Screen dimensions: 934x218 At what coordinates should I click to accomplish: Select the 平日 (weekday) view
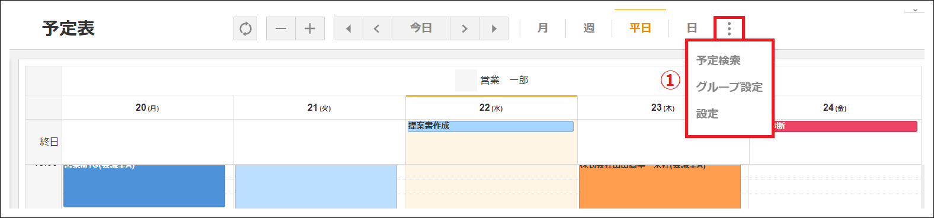click(x=640, y=28)
